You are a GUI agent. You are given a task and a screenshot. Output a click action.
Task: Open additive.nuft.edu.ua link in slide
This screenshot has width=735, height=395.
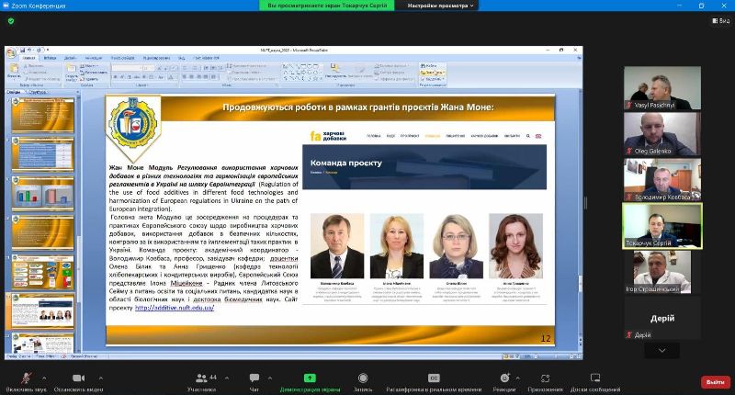point(175,308)
